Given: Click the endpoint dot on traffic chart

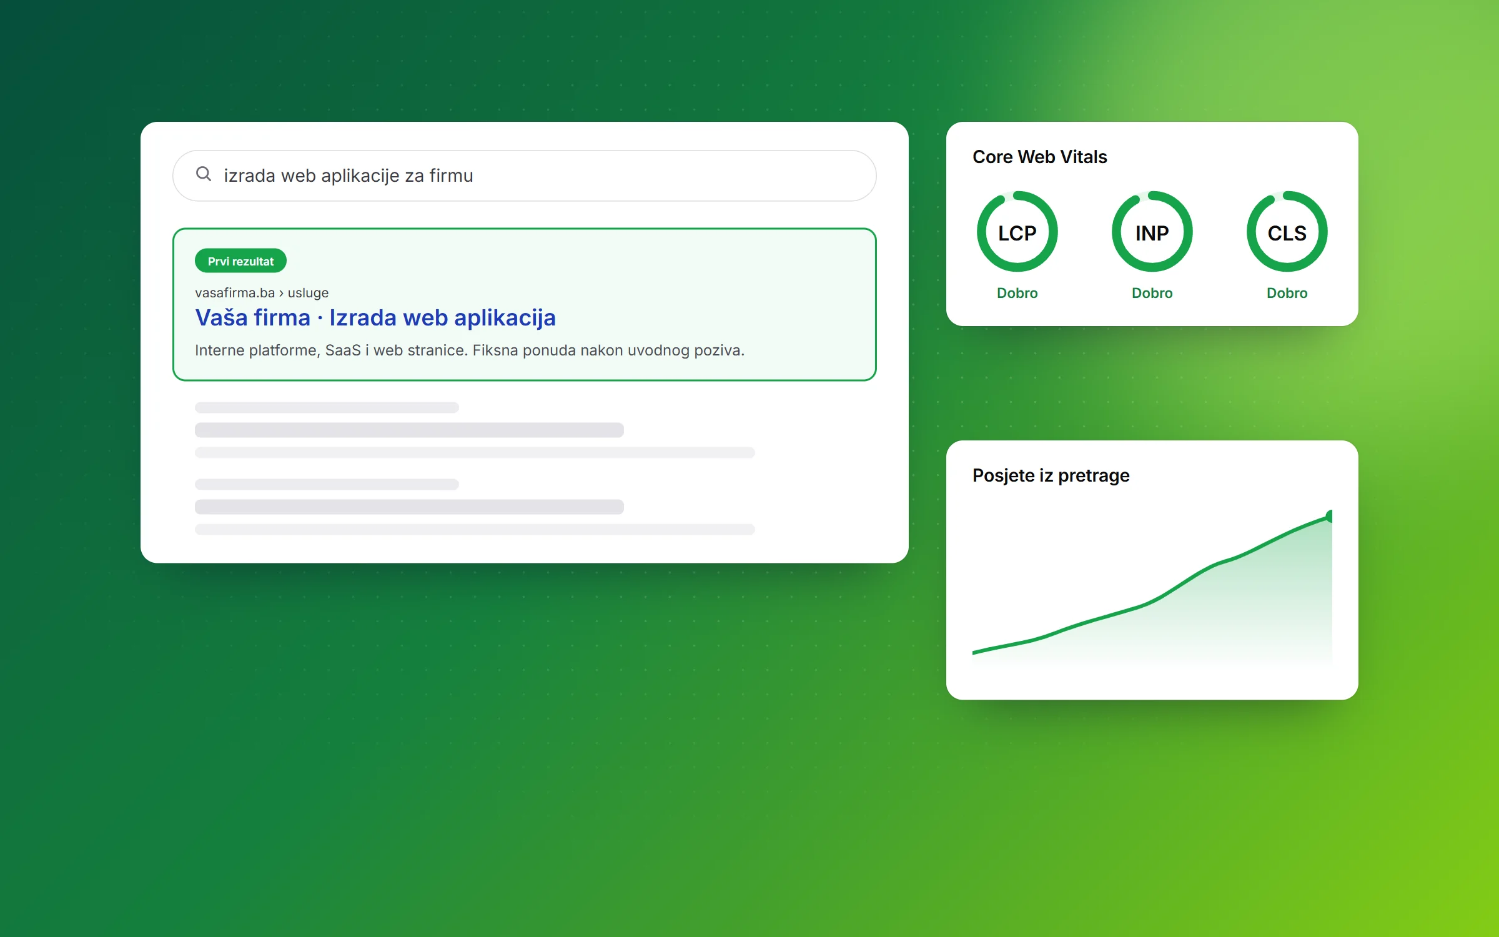Looking at the screenshot, I should coord(1330,517).
